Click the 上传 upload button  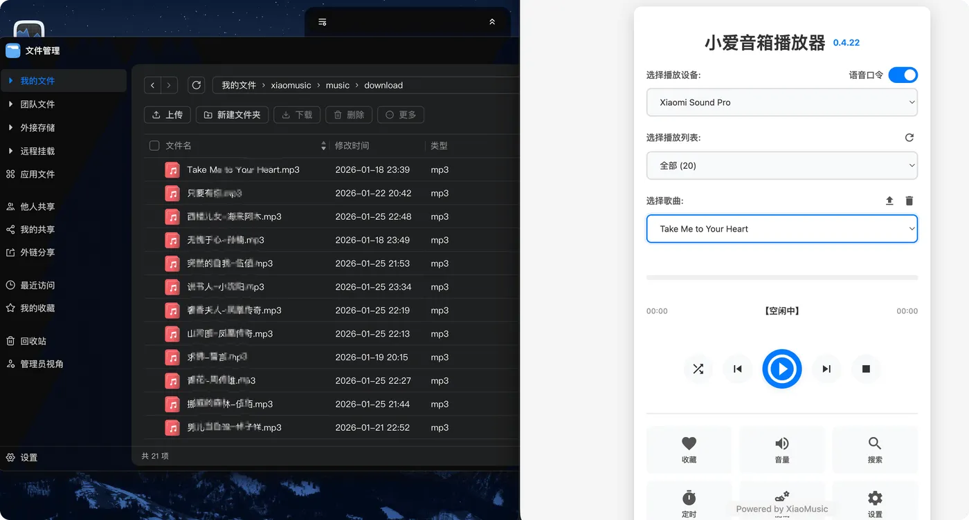167,115
